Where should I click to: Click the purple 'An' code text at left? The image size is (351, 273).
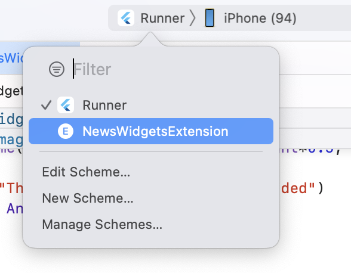coord(15,209)
